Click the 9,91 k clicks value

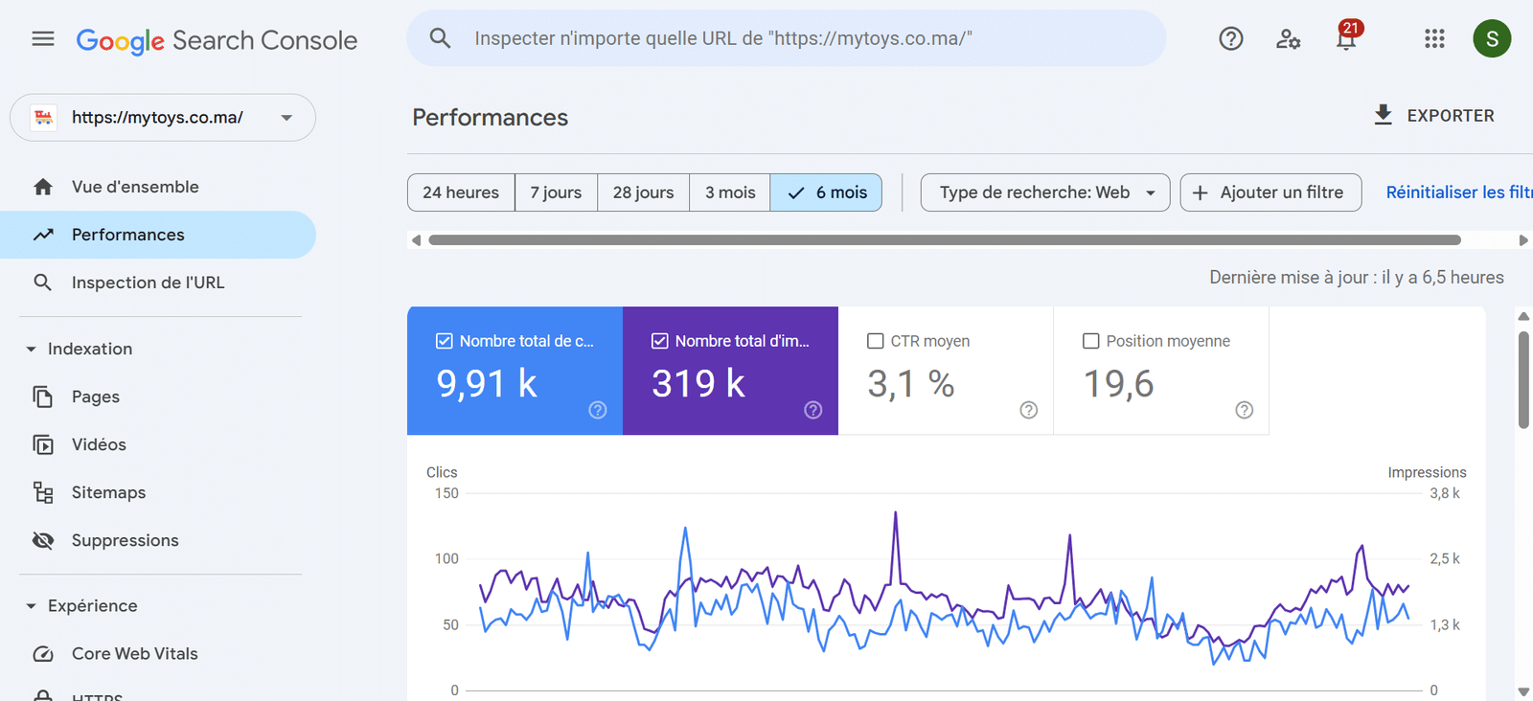[x=487, y=384]
